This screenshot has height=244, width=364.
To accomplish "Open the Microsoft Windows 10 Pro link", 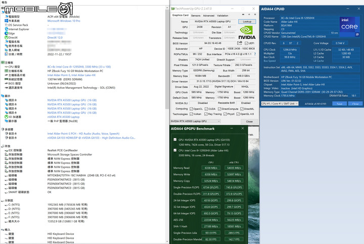I will [64, 21].
